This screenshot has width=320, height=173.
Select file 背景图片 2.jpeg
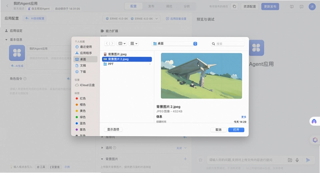pyautogui.click(x=127, y=59)
